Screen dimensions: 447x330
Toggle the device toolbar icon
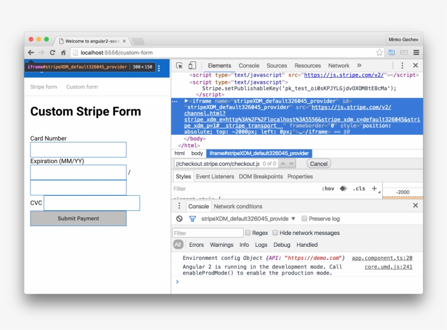(192, 65)
